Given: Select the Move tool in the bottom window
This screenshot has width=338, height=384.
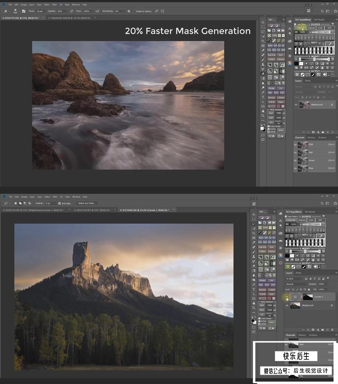Looking at the screenshot, I should point(253,215).
